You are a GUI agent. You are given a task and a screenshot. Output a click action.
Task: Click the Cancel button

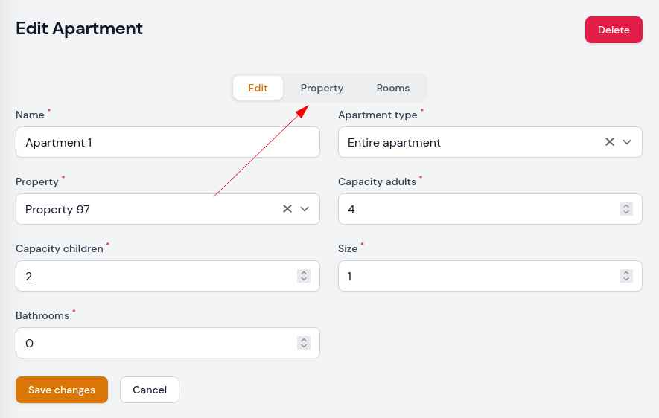point(150,390)
